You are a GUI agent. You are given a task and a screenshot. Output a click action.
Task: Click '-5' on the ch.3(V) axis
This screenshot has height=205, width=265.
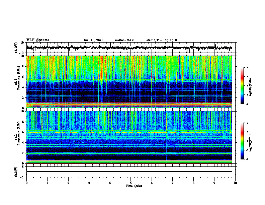[22, 177]
